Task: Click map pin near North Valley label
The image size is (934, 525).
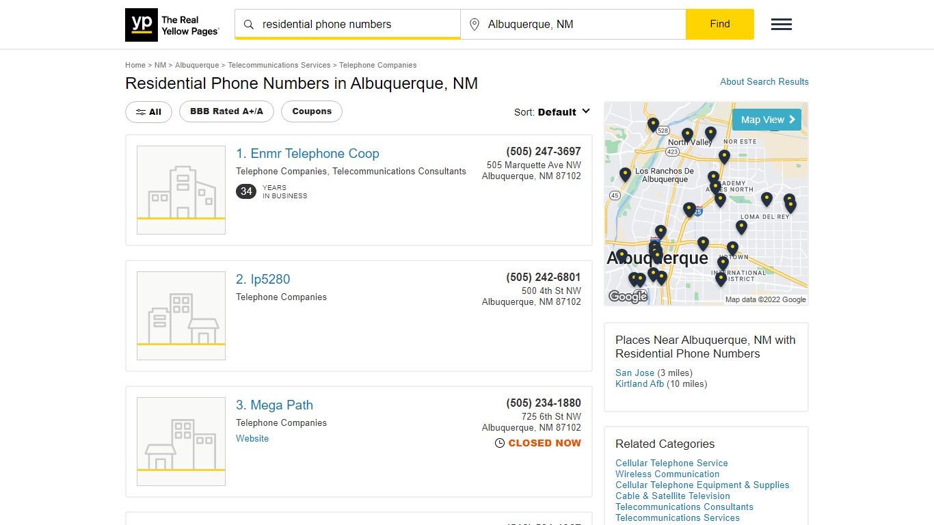Action: 687,135
